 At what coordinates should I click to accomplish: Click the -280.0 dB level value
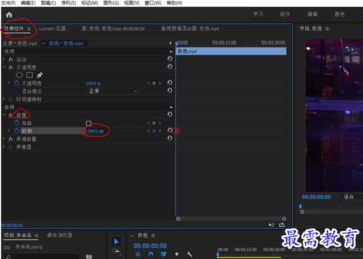[95, 131]
